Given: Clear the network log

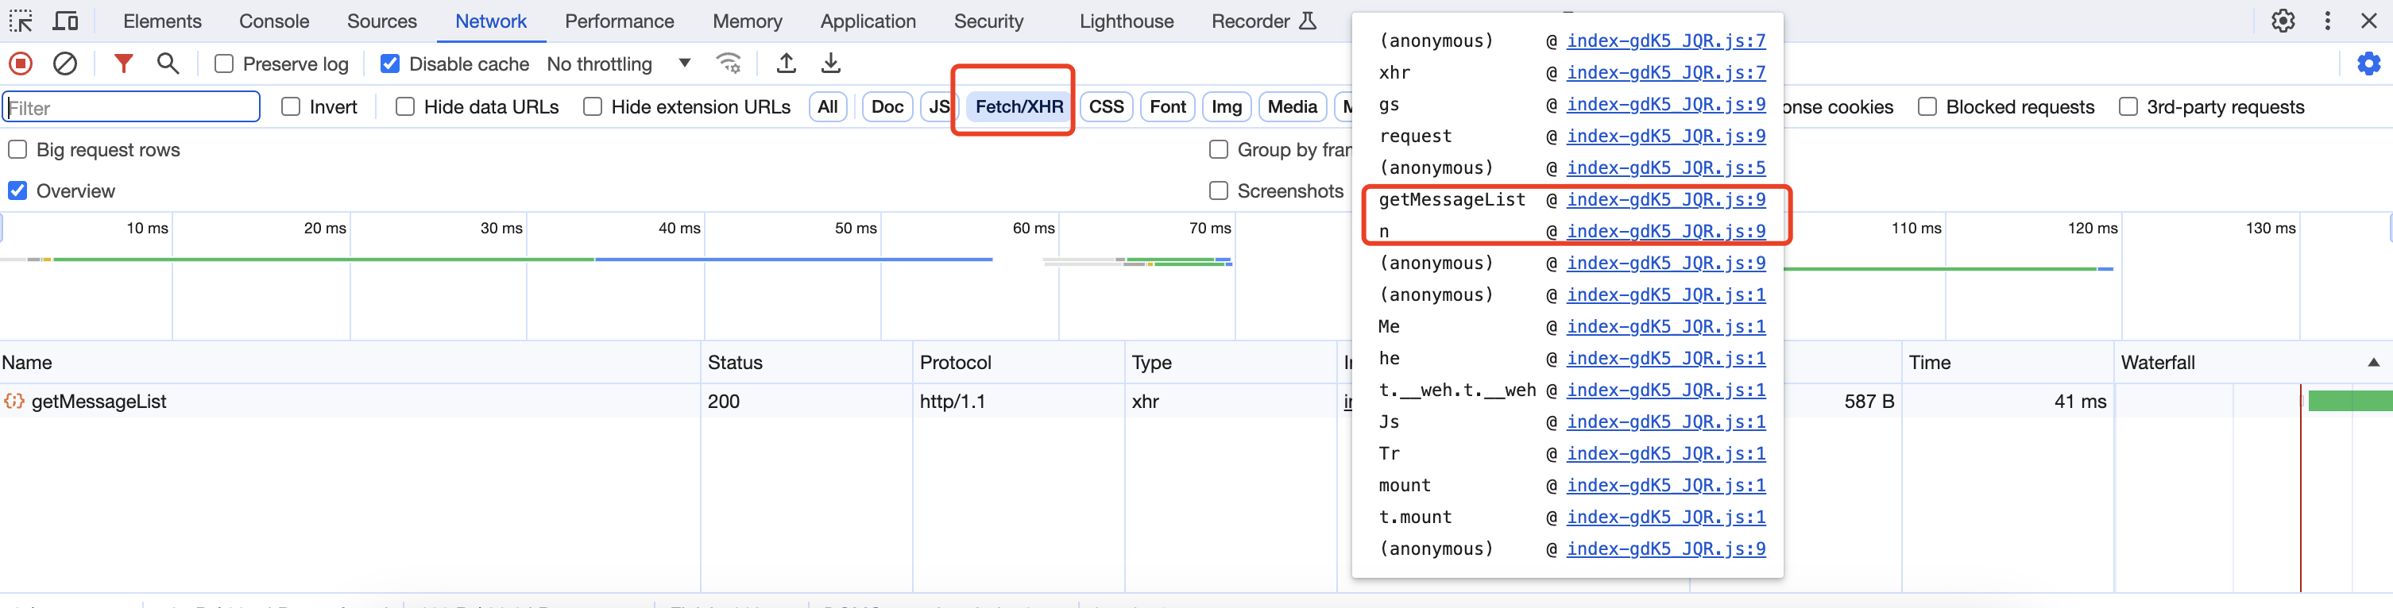Looking at the screenshot, I should 65,63.
